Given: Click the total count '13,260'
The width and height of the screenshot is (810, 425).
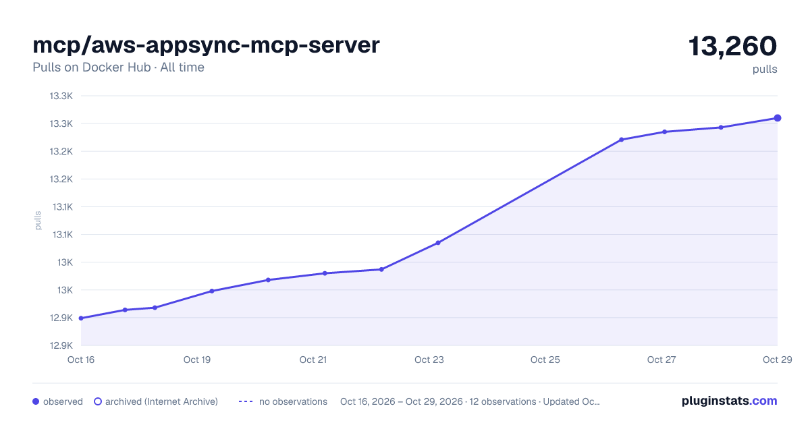Looking at the screenshot, I should coord(732,46).
